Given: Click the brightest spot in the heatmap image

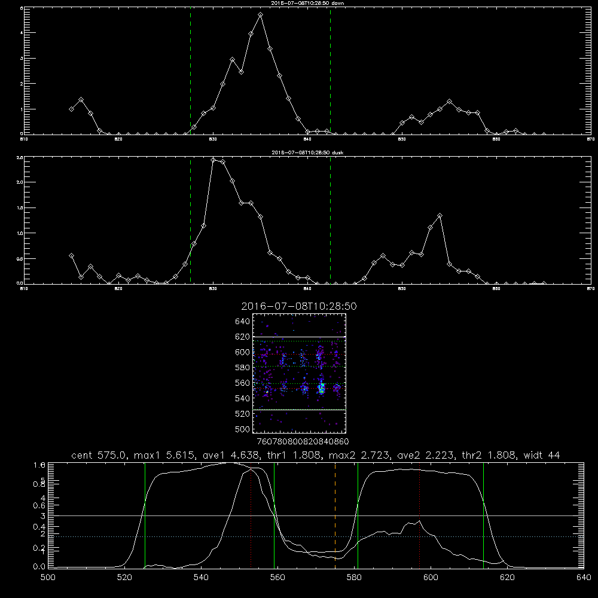Looking at the screenshot, I should click(322, 390).
